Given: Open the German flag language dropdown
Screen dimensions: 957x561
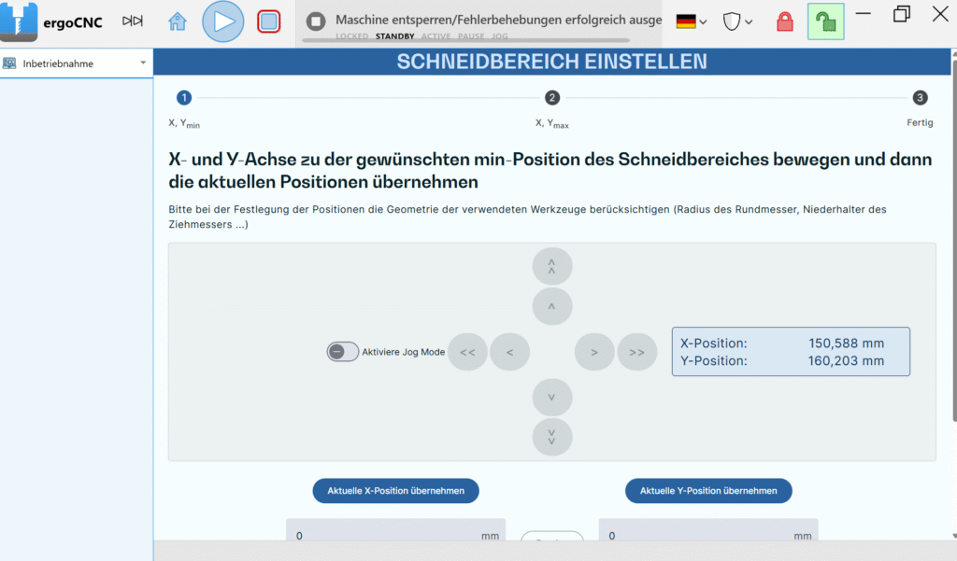Looking at the screenshot, I should click(692, 21).
